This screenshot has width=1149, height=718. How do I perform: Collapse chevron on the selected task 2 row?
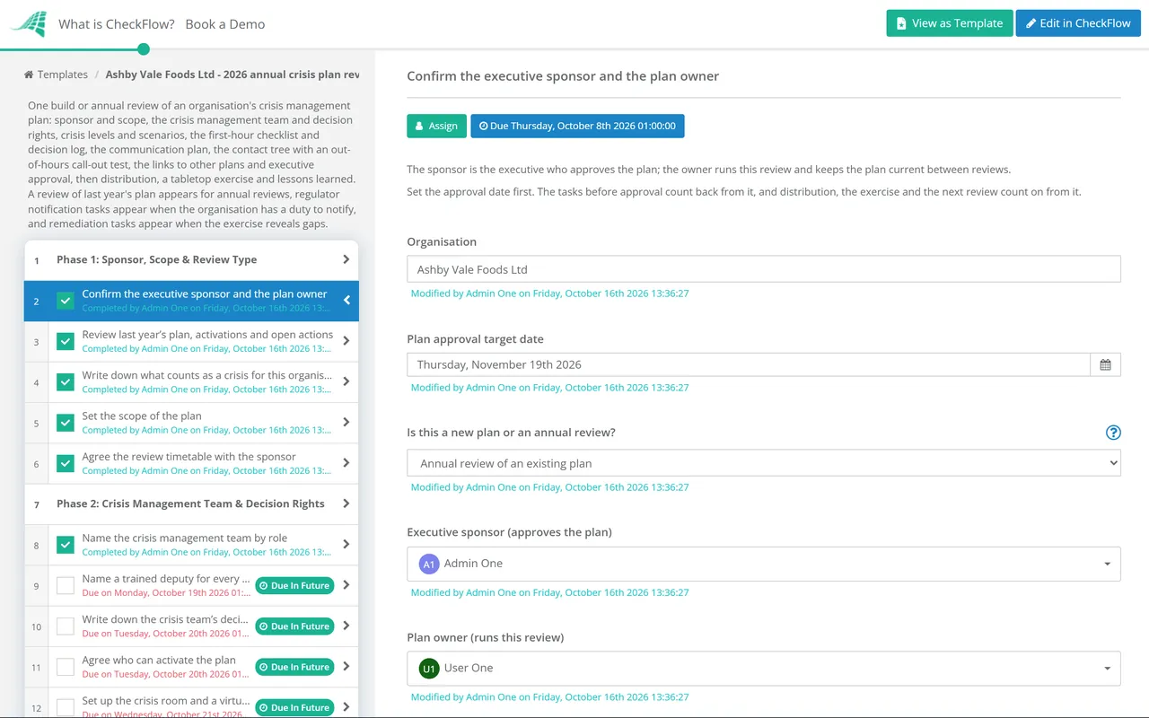(x=346, y=301)
